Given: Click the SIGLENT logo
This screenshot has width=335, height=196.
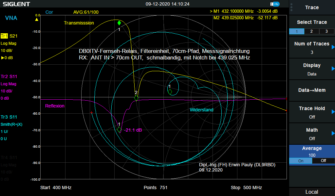Looking at the screenshot, I should (16, 4).
